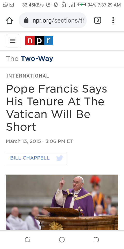This screenshot has height=249, width=124.
Task: Tap the Android home circle button
Action: coord(62,240)
